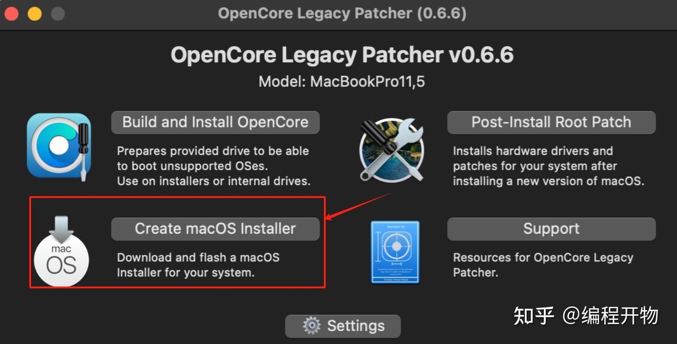Image resolution: width=677 pixels, height=344 pixels.
Task: Open the Support resources button
Action: pos(551,229)
